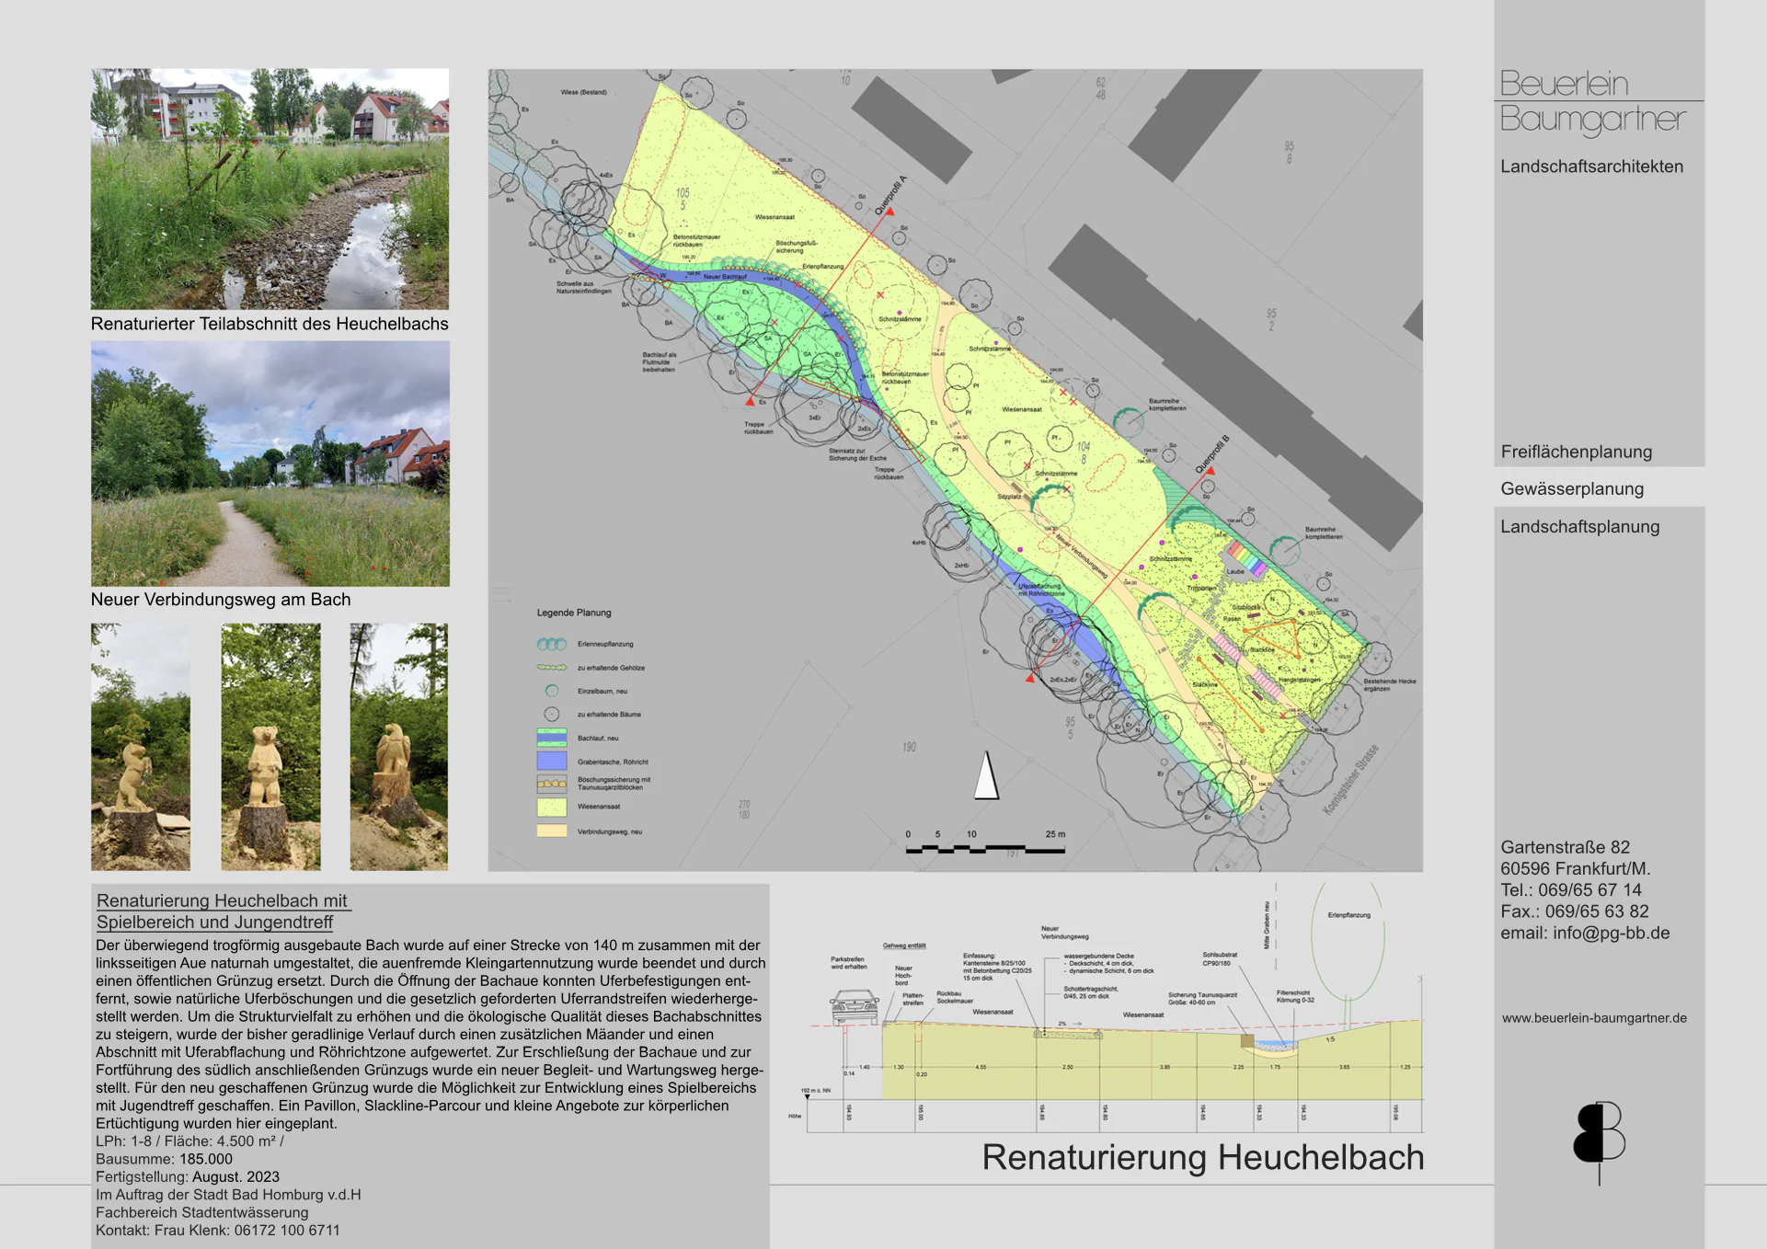Click the car drawing in cross-section
This screenshot has height=1249, width=1767.
855,1006
